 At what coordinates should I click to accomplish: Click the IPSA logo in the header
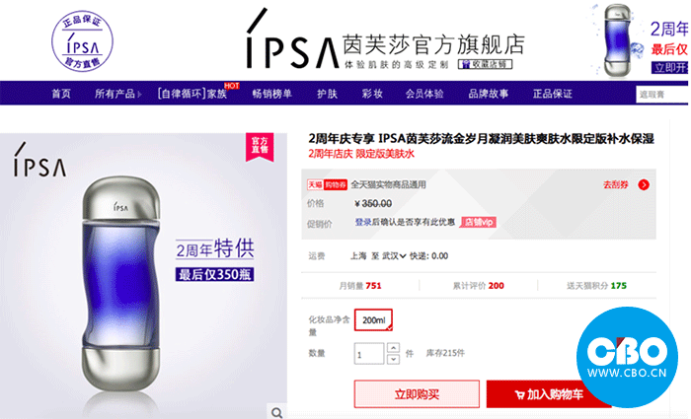point(292,40)
